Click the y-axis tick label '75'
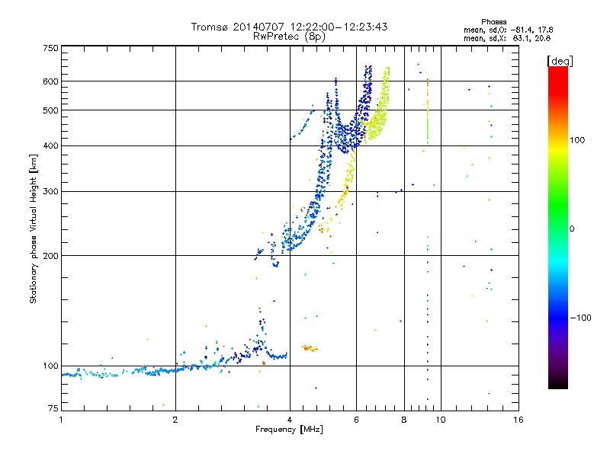Image resolution: width=610 pixels, height=457 pixels. pos(53,408)
